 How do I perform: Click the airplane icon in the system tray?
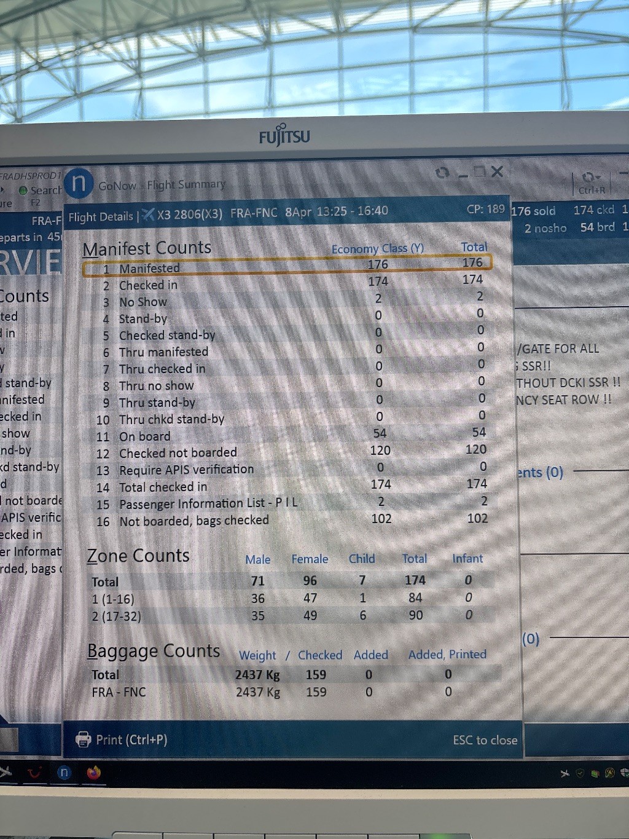[565, 773]
